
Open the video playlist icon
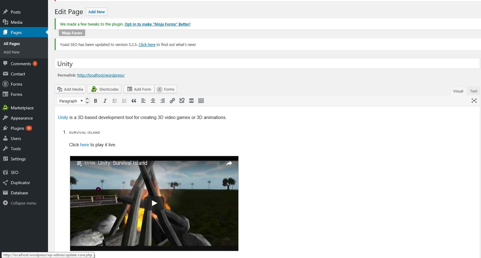point(80,163)
